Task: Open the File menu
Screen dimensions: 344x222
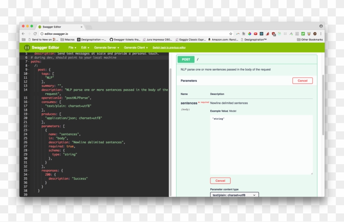Action: click(x=72, y=48)
